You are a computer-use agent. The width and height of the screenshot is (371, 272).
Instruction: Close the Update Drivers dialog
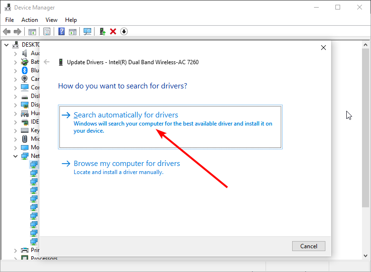coord(323,48)
